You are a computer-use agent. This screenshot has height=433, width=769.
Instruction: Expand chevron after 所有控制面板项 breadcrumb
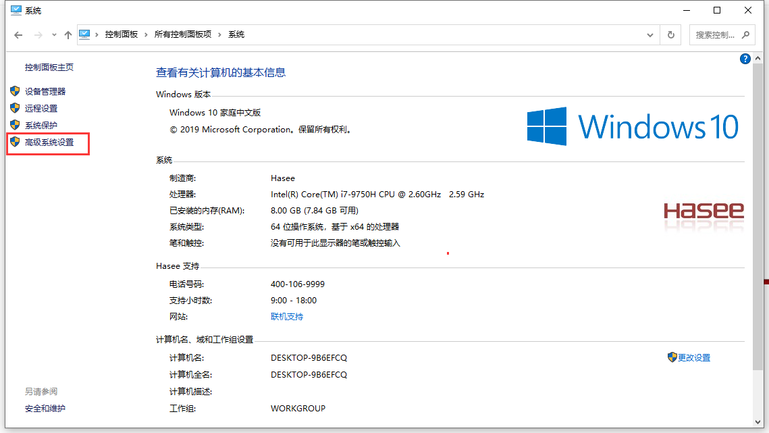[x=219, y=34]
